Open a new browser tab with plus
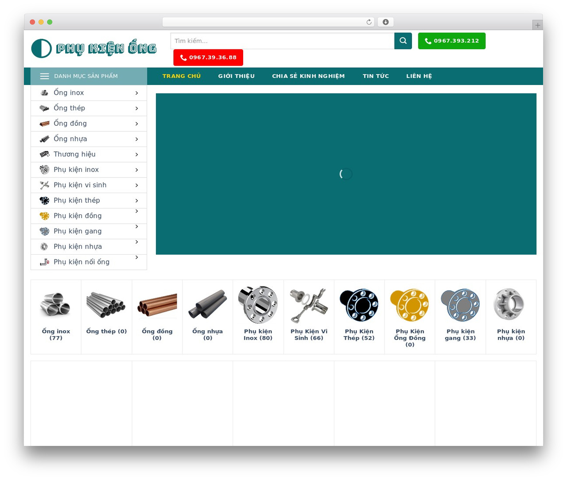Image resolution: width=567 pixels, height=480 pixels. pyautogui.click(x=537, y=25)
